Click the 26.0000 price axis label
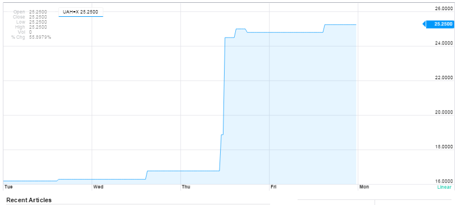The height and width of the screenshot is (205, 461). pyautogui.click(x=444, y=8)
